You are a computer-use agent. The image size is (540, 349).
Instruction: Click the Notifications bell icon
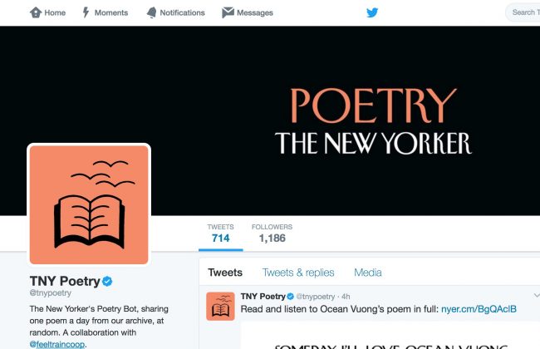point(151,12)
